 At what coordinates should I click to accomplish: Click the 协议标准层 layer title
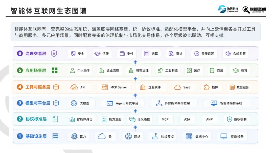tap(36, 119)
